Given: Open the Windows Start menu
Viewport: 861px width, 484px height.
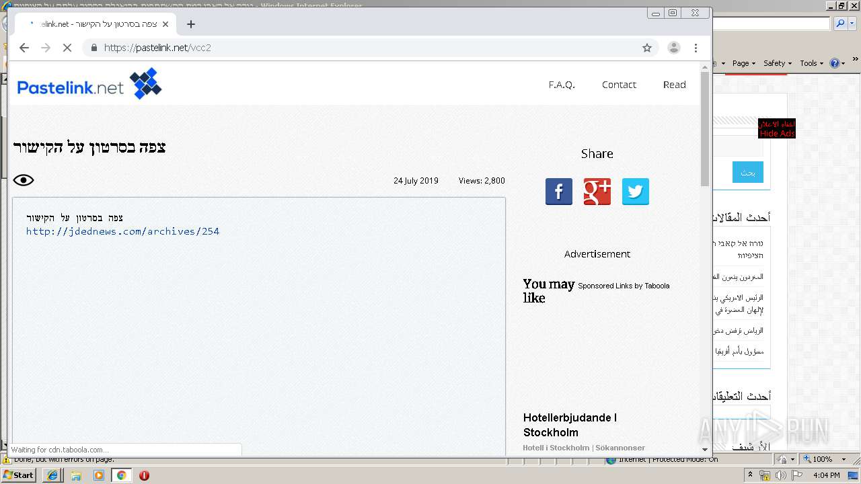Looking at the screenshot, I should 18,475.
